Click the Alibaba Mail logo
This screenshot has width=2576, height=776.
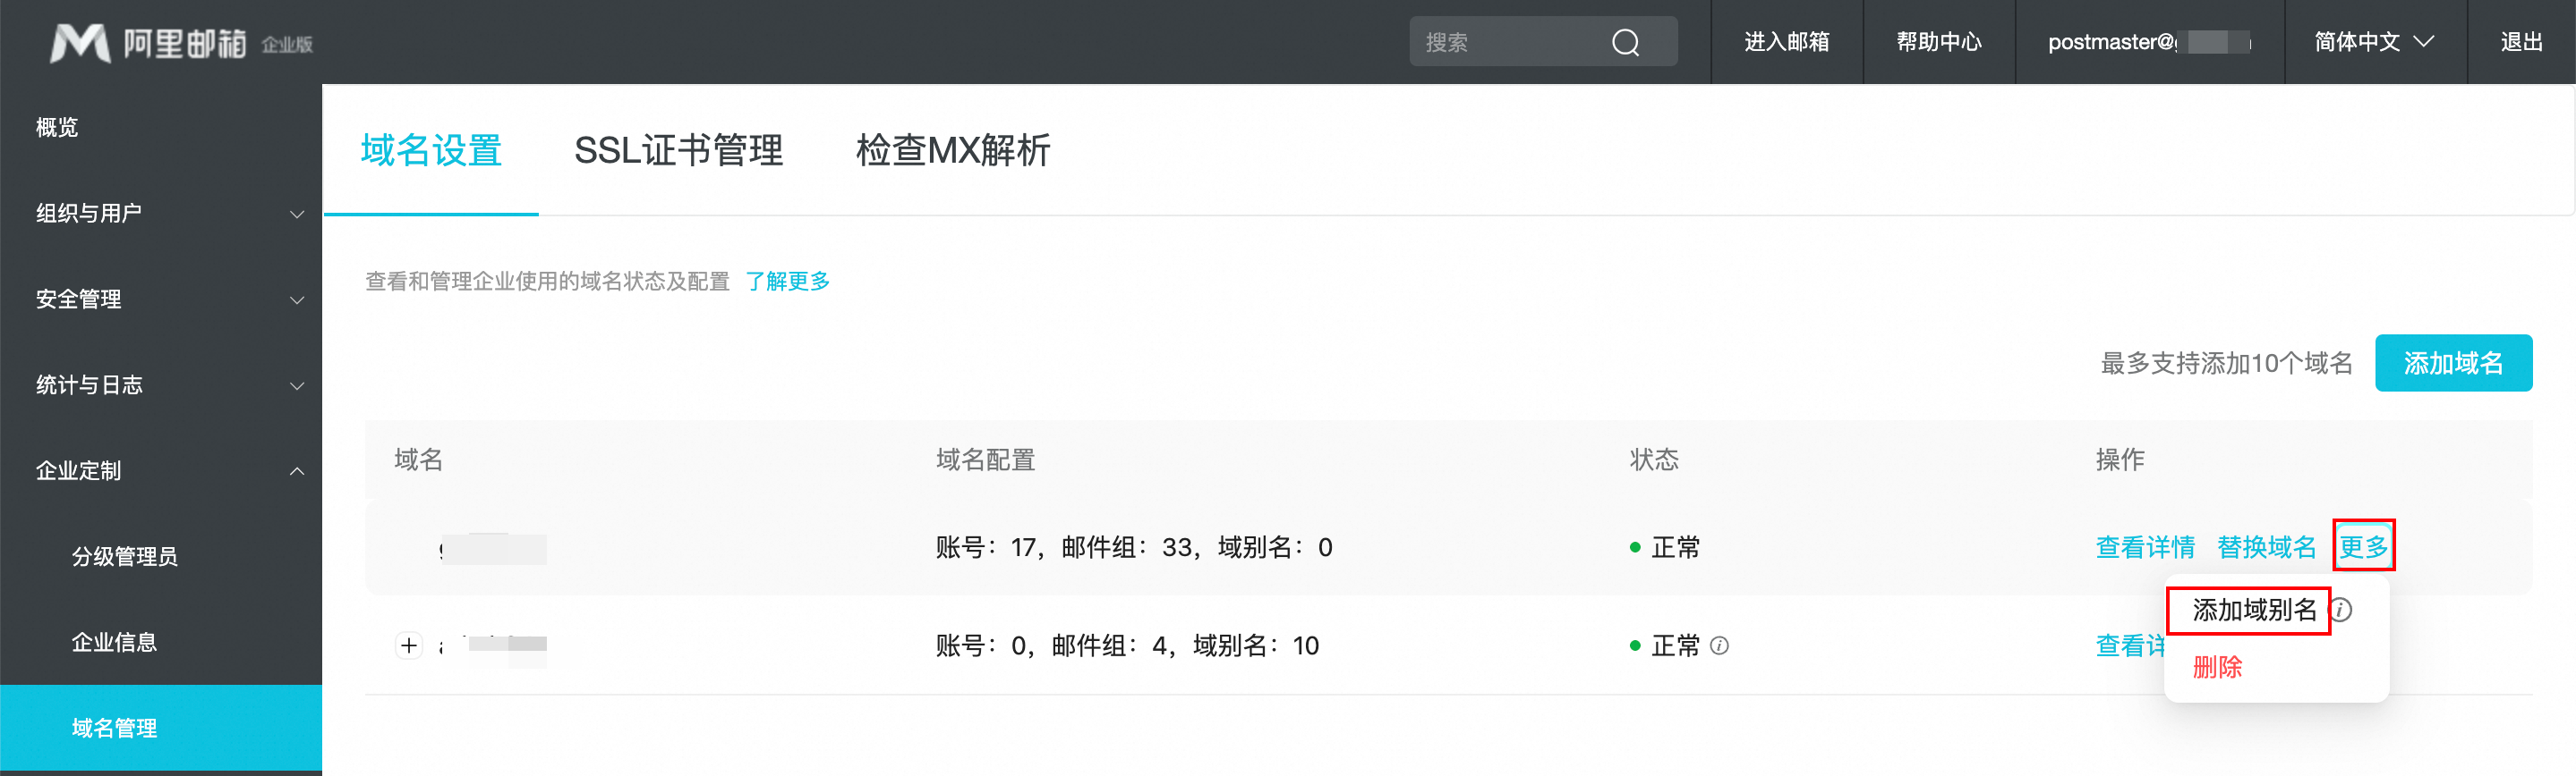coord(181,43)
